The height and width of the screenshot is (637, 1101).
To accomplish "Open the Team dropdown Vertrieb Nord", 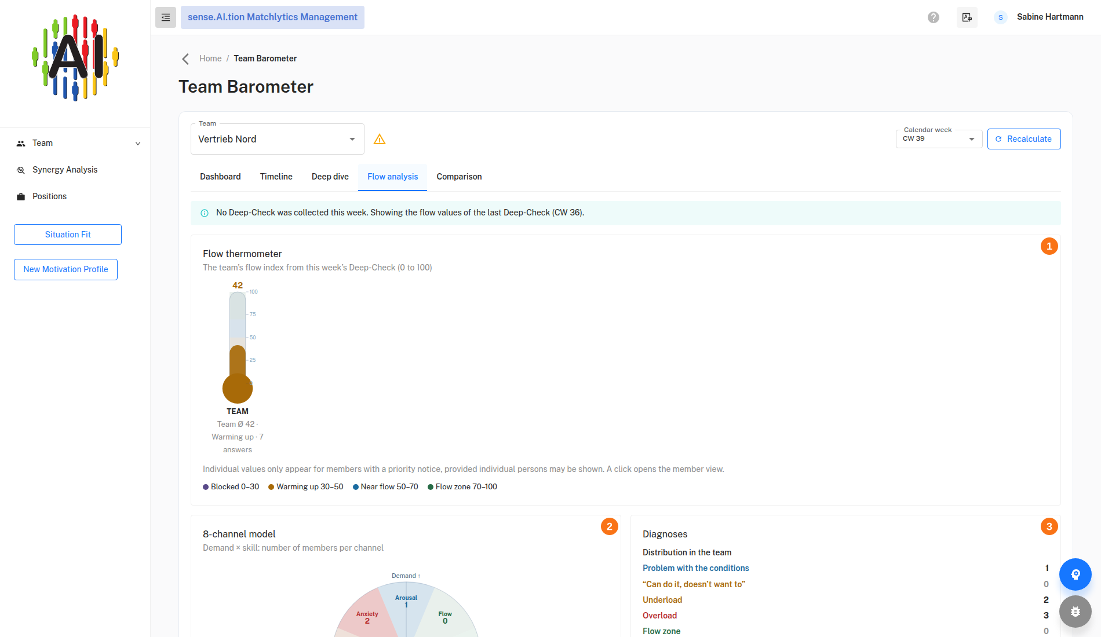I will tap(278, 139).
